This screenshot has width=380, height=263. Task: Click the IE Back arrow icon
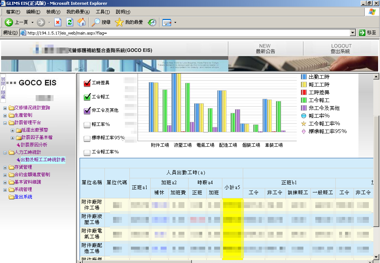pyautogui.click(x=9, y=22)
